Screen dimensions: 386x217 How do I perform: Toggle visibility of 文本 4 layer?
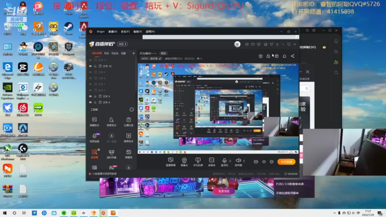pyautogui.click(x=90, y=102)
